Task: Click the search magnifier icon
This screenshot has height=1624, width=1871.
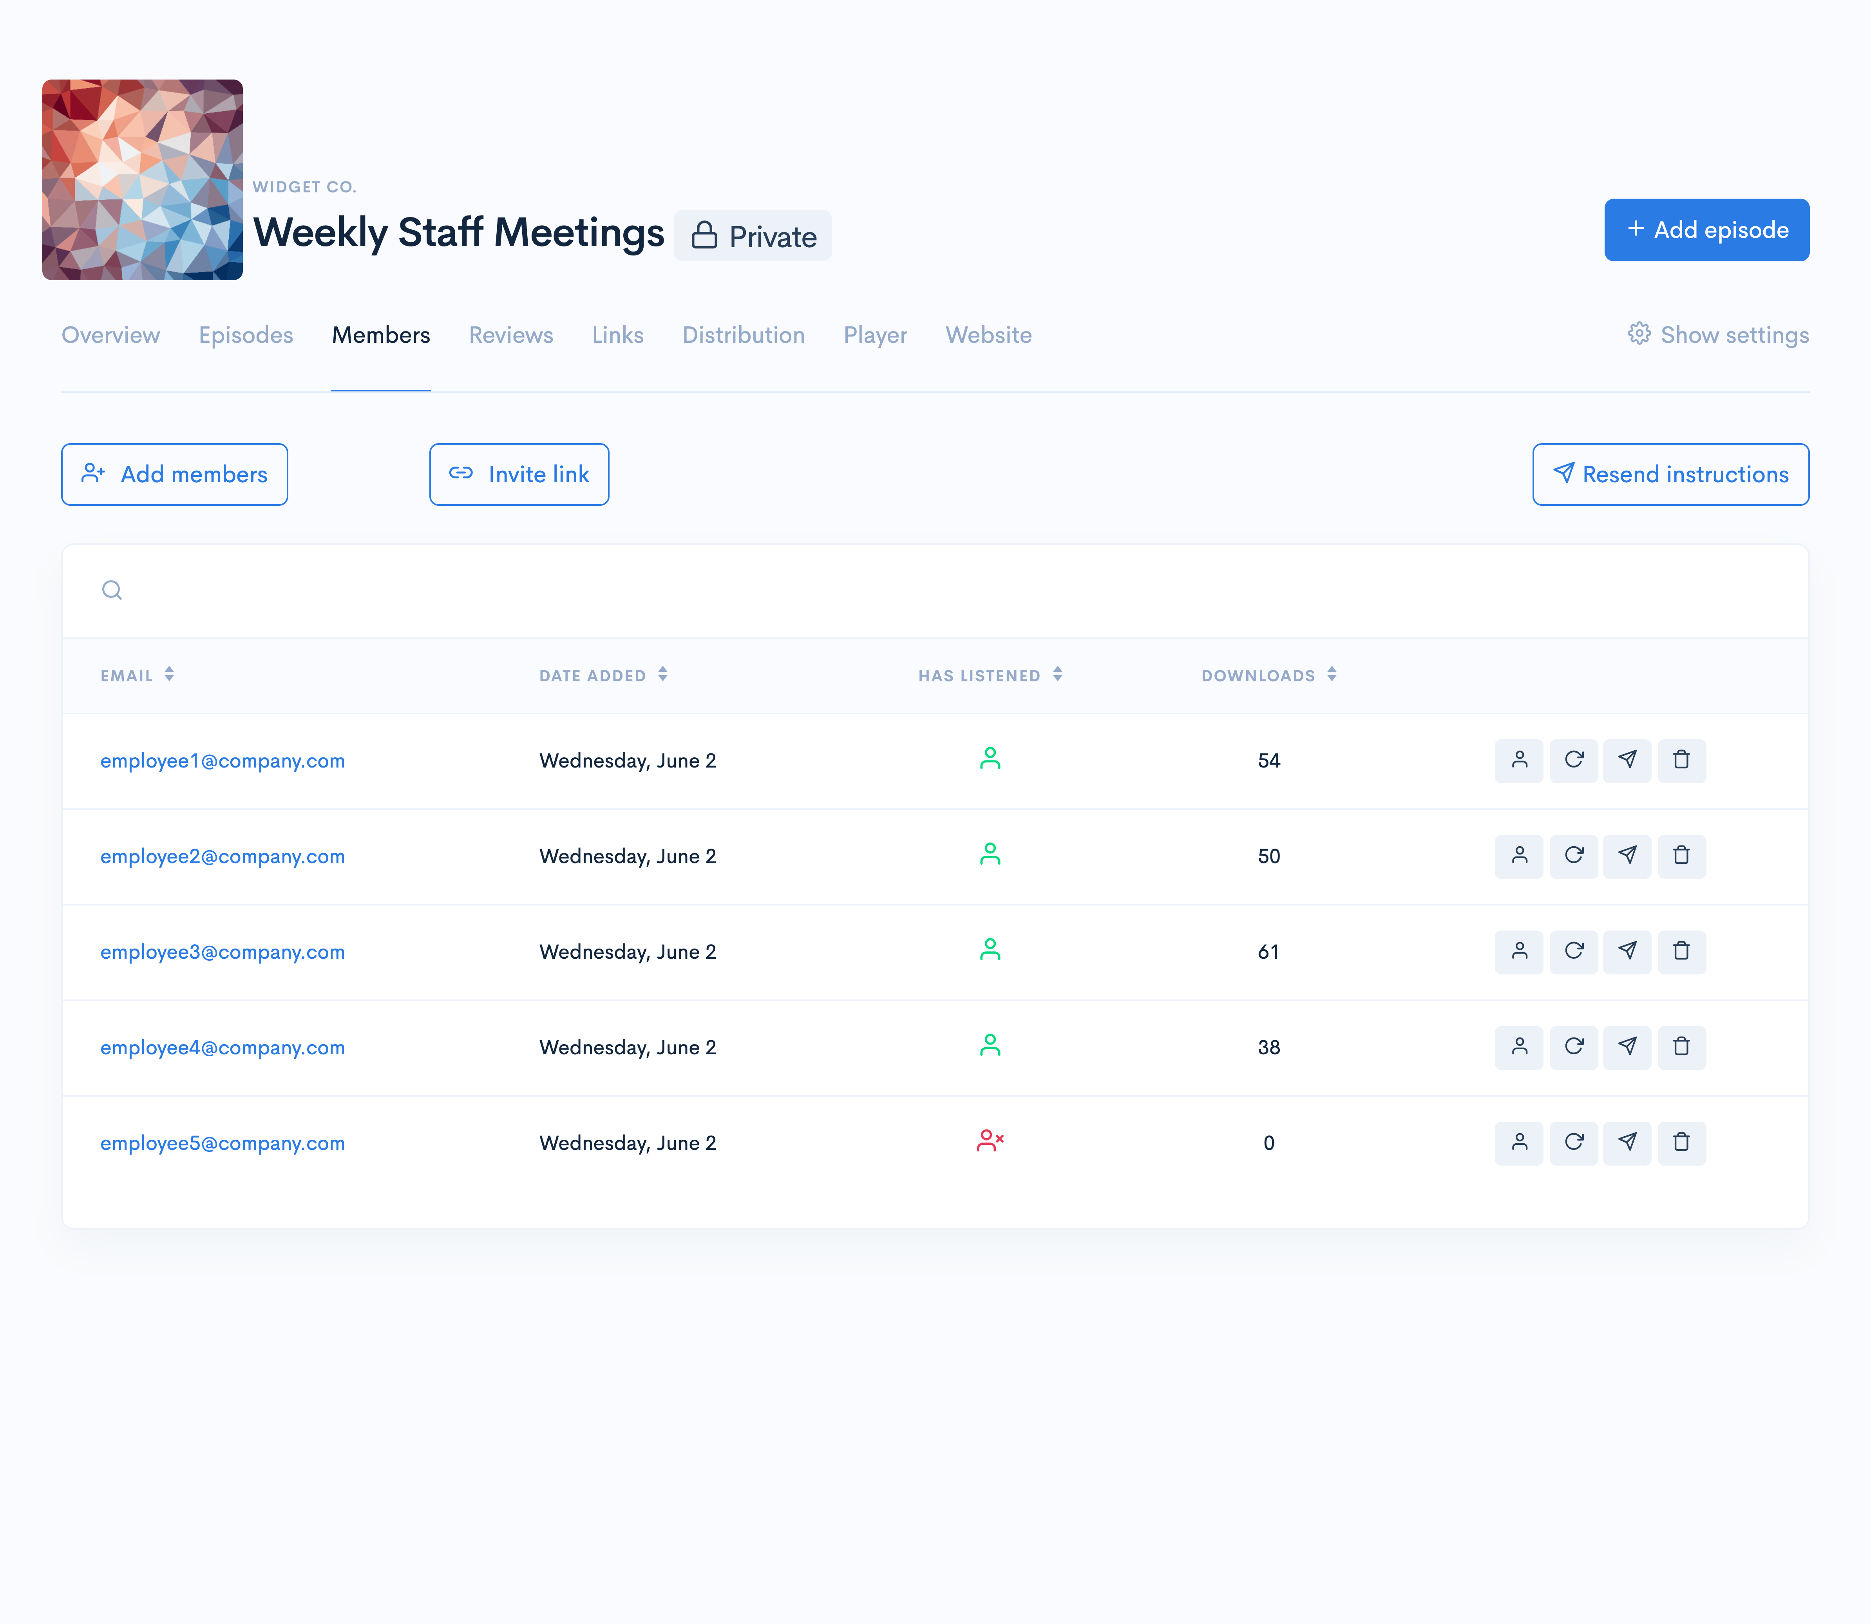Action: [112, 591]
